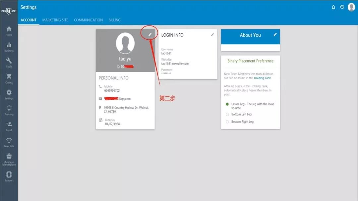Click the phone icon beside Mobile
The height and width of the screenshot is (201, 358).
click(100, 87)
